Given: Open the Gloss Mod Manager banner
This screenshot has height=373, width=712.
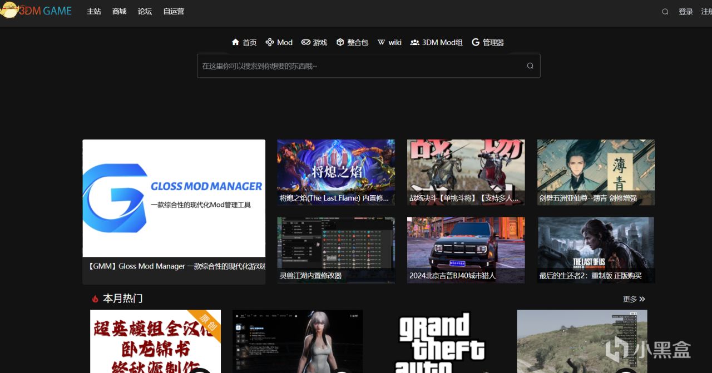Looking at the screenshot, I should (x=174, y=198).
